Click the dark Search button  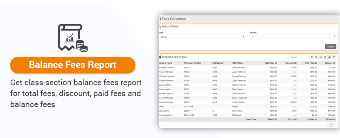click(x=331, y=46)
